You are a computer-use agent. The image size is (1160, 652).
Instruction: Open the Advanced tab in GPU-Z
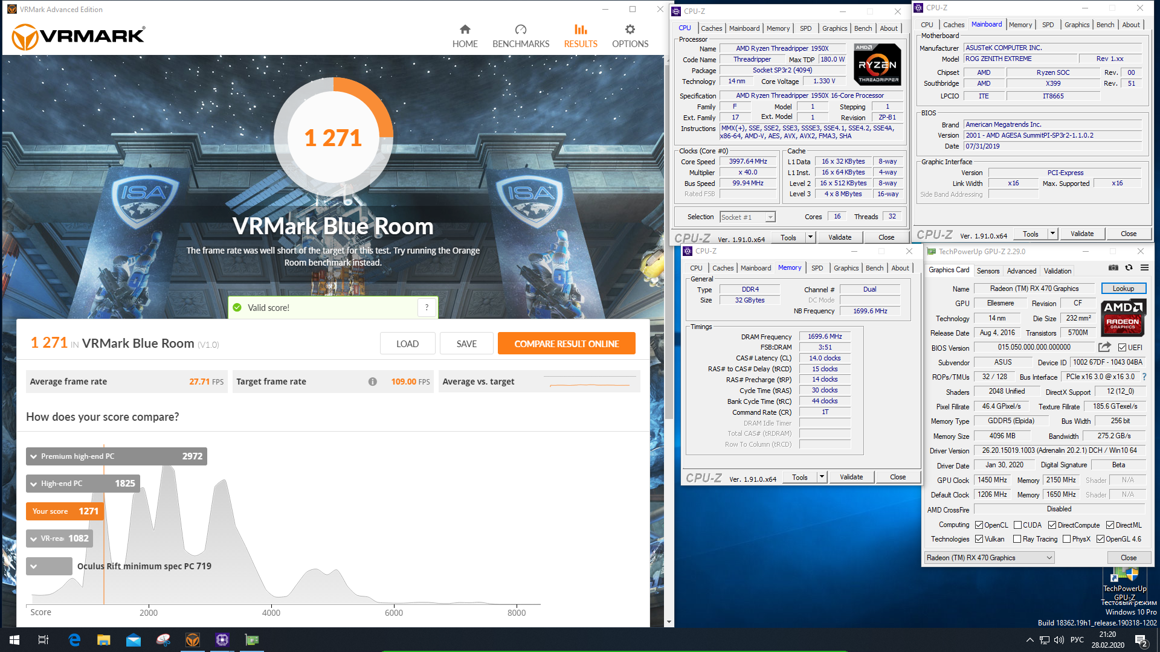click(1022, 271)
